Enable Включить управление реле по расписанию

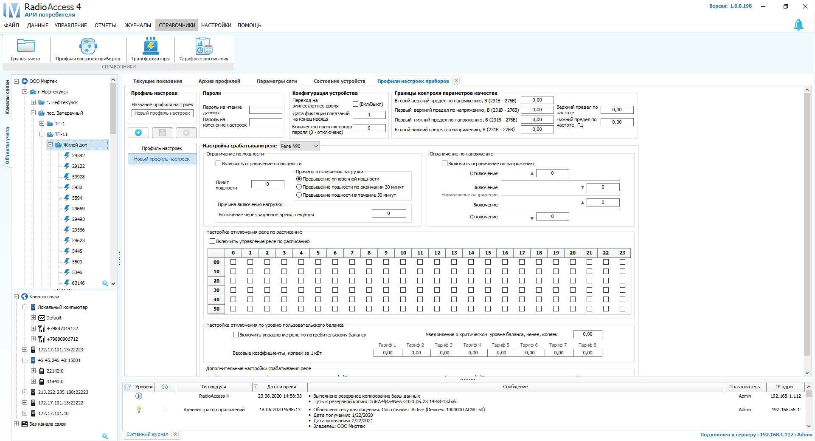213,241
